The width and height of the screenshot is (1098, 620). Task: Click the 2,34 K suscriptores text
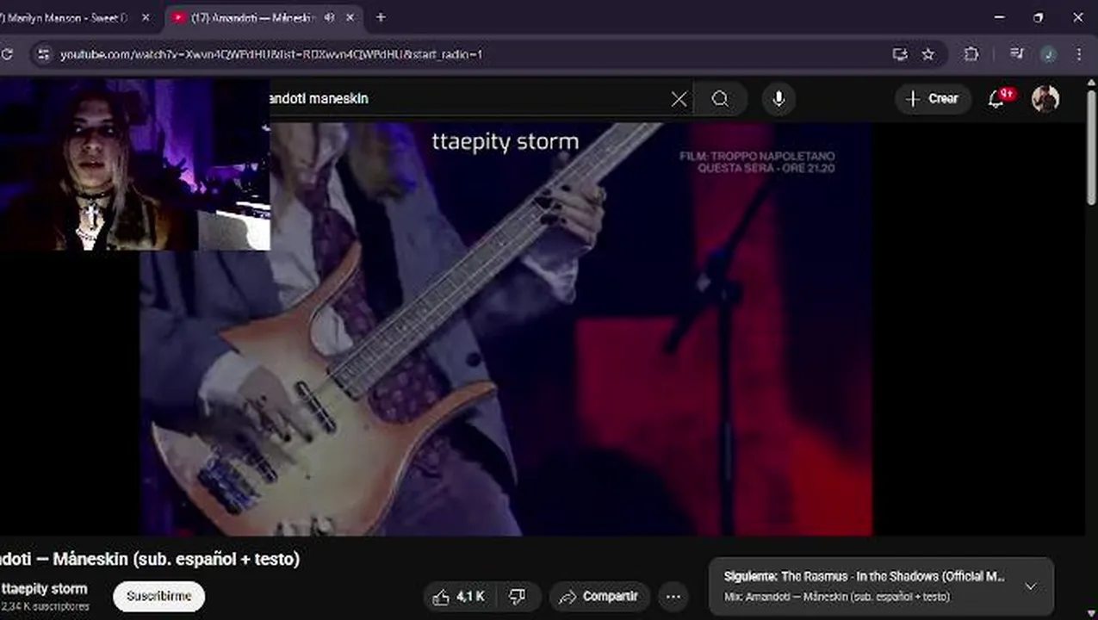45,606
